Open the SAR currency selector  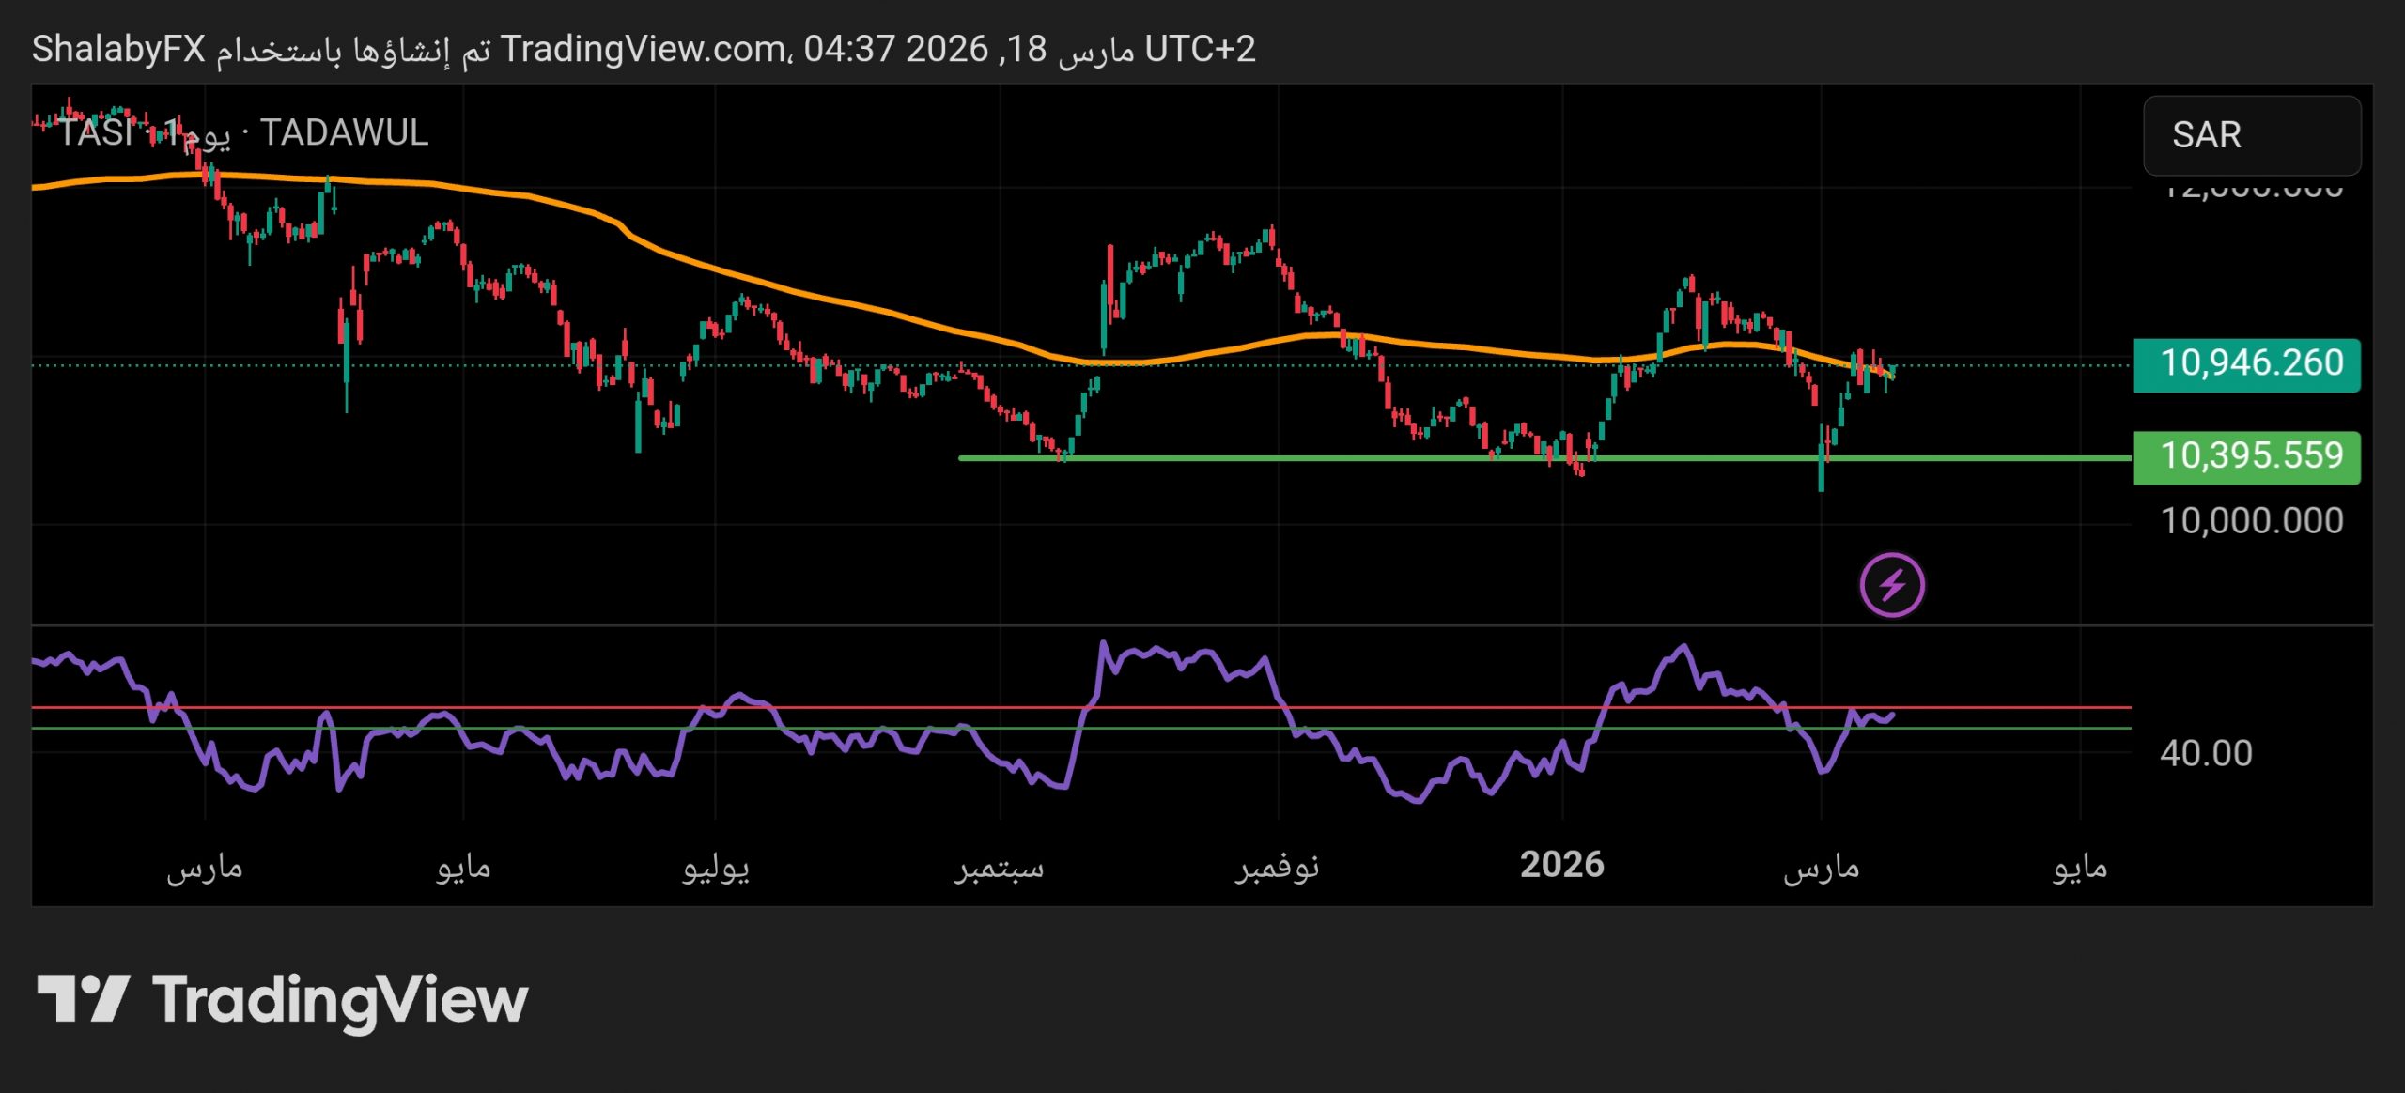click(x=2251, y=135)
